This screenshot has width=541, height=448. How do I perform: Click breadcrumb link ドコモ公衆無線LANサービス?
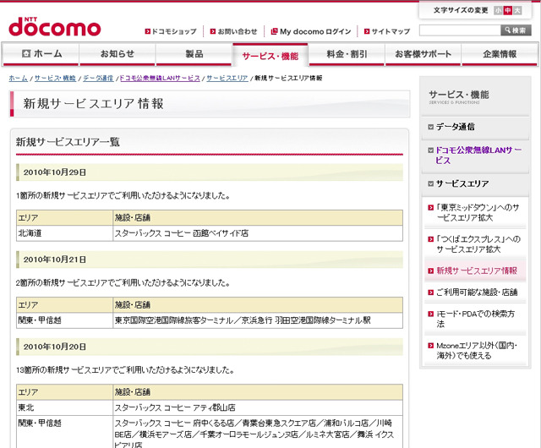click(160, 79)
